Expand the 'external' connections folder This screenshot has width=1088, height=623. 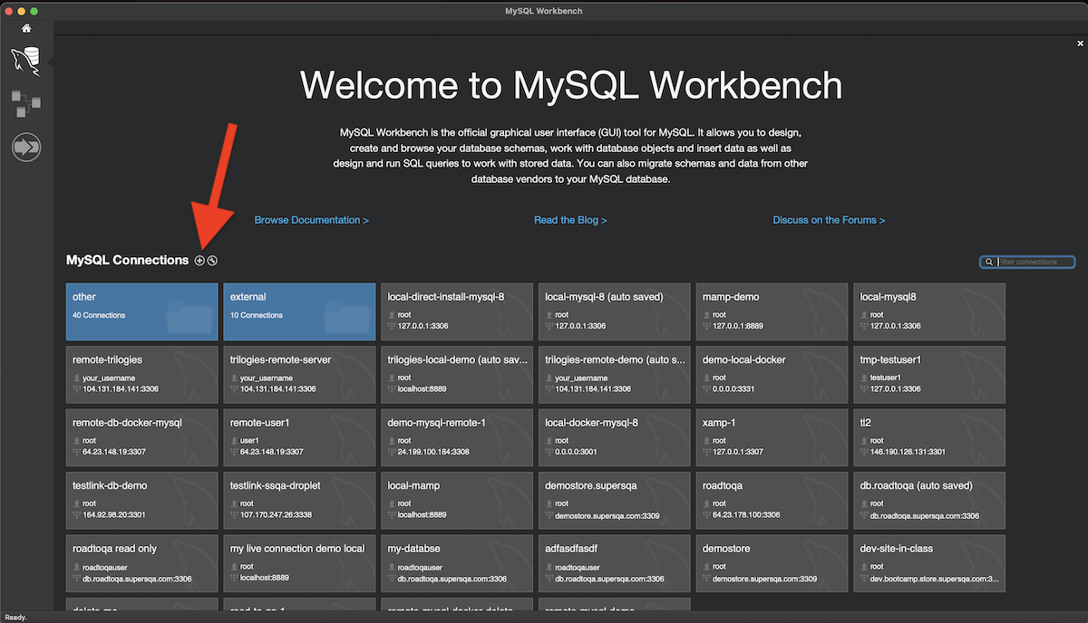point(299,311)
